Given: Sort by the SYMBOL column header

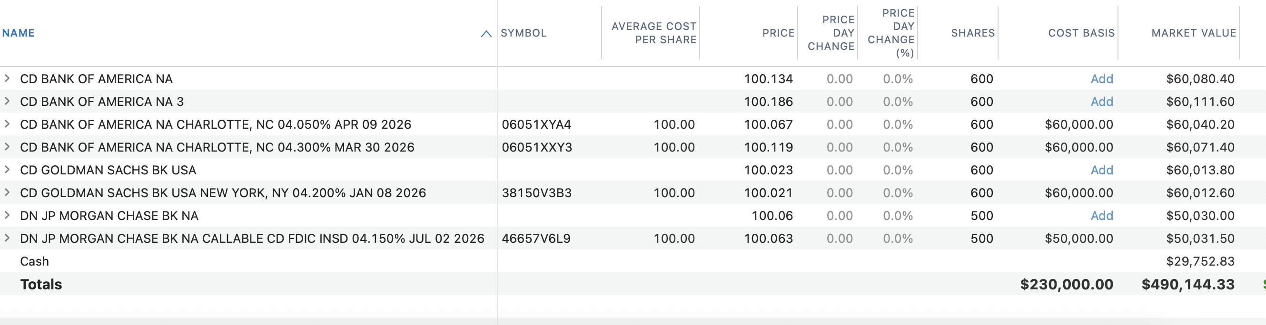Looking at the screenshot, I should coord(524,33).
